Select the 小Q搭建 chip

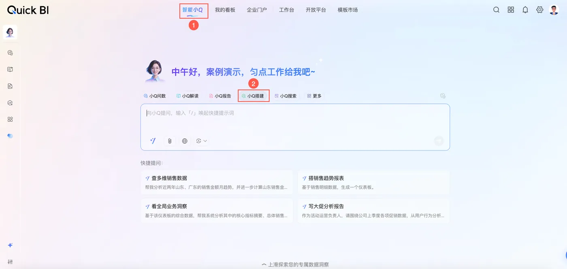tap(253, 96)
